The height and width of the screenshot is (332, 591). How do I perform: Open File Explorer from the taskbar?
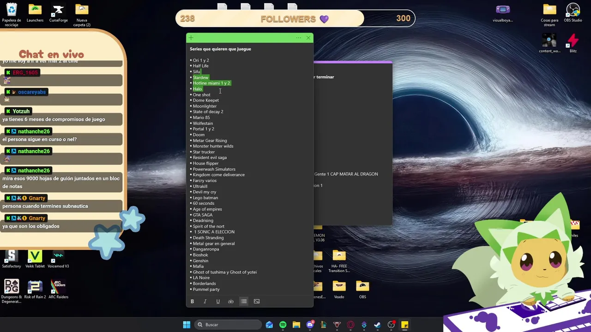click(x=296, y=325)
